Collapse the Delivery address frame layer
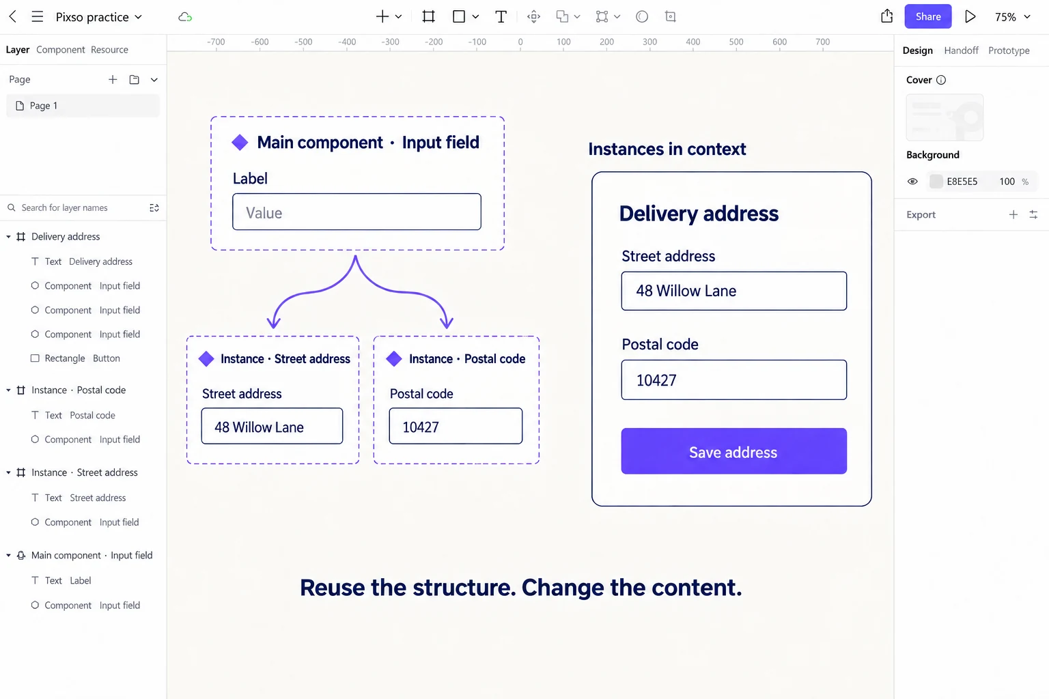Screen dimensions: 1049x699 point(8,237)
